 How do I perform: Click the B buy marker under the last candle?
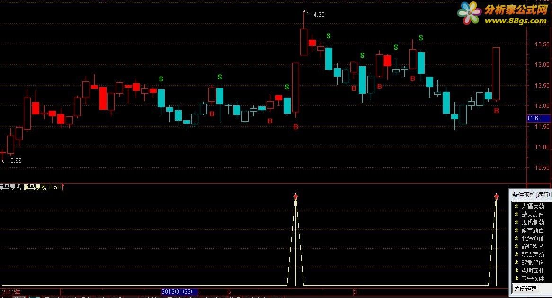point(496,111)
